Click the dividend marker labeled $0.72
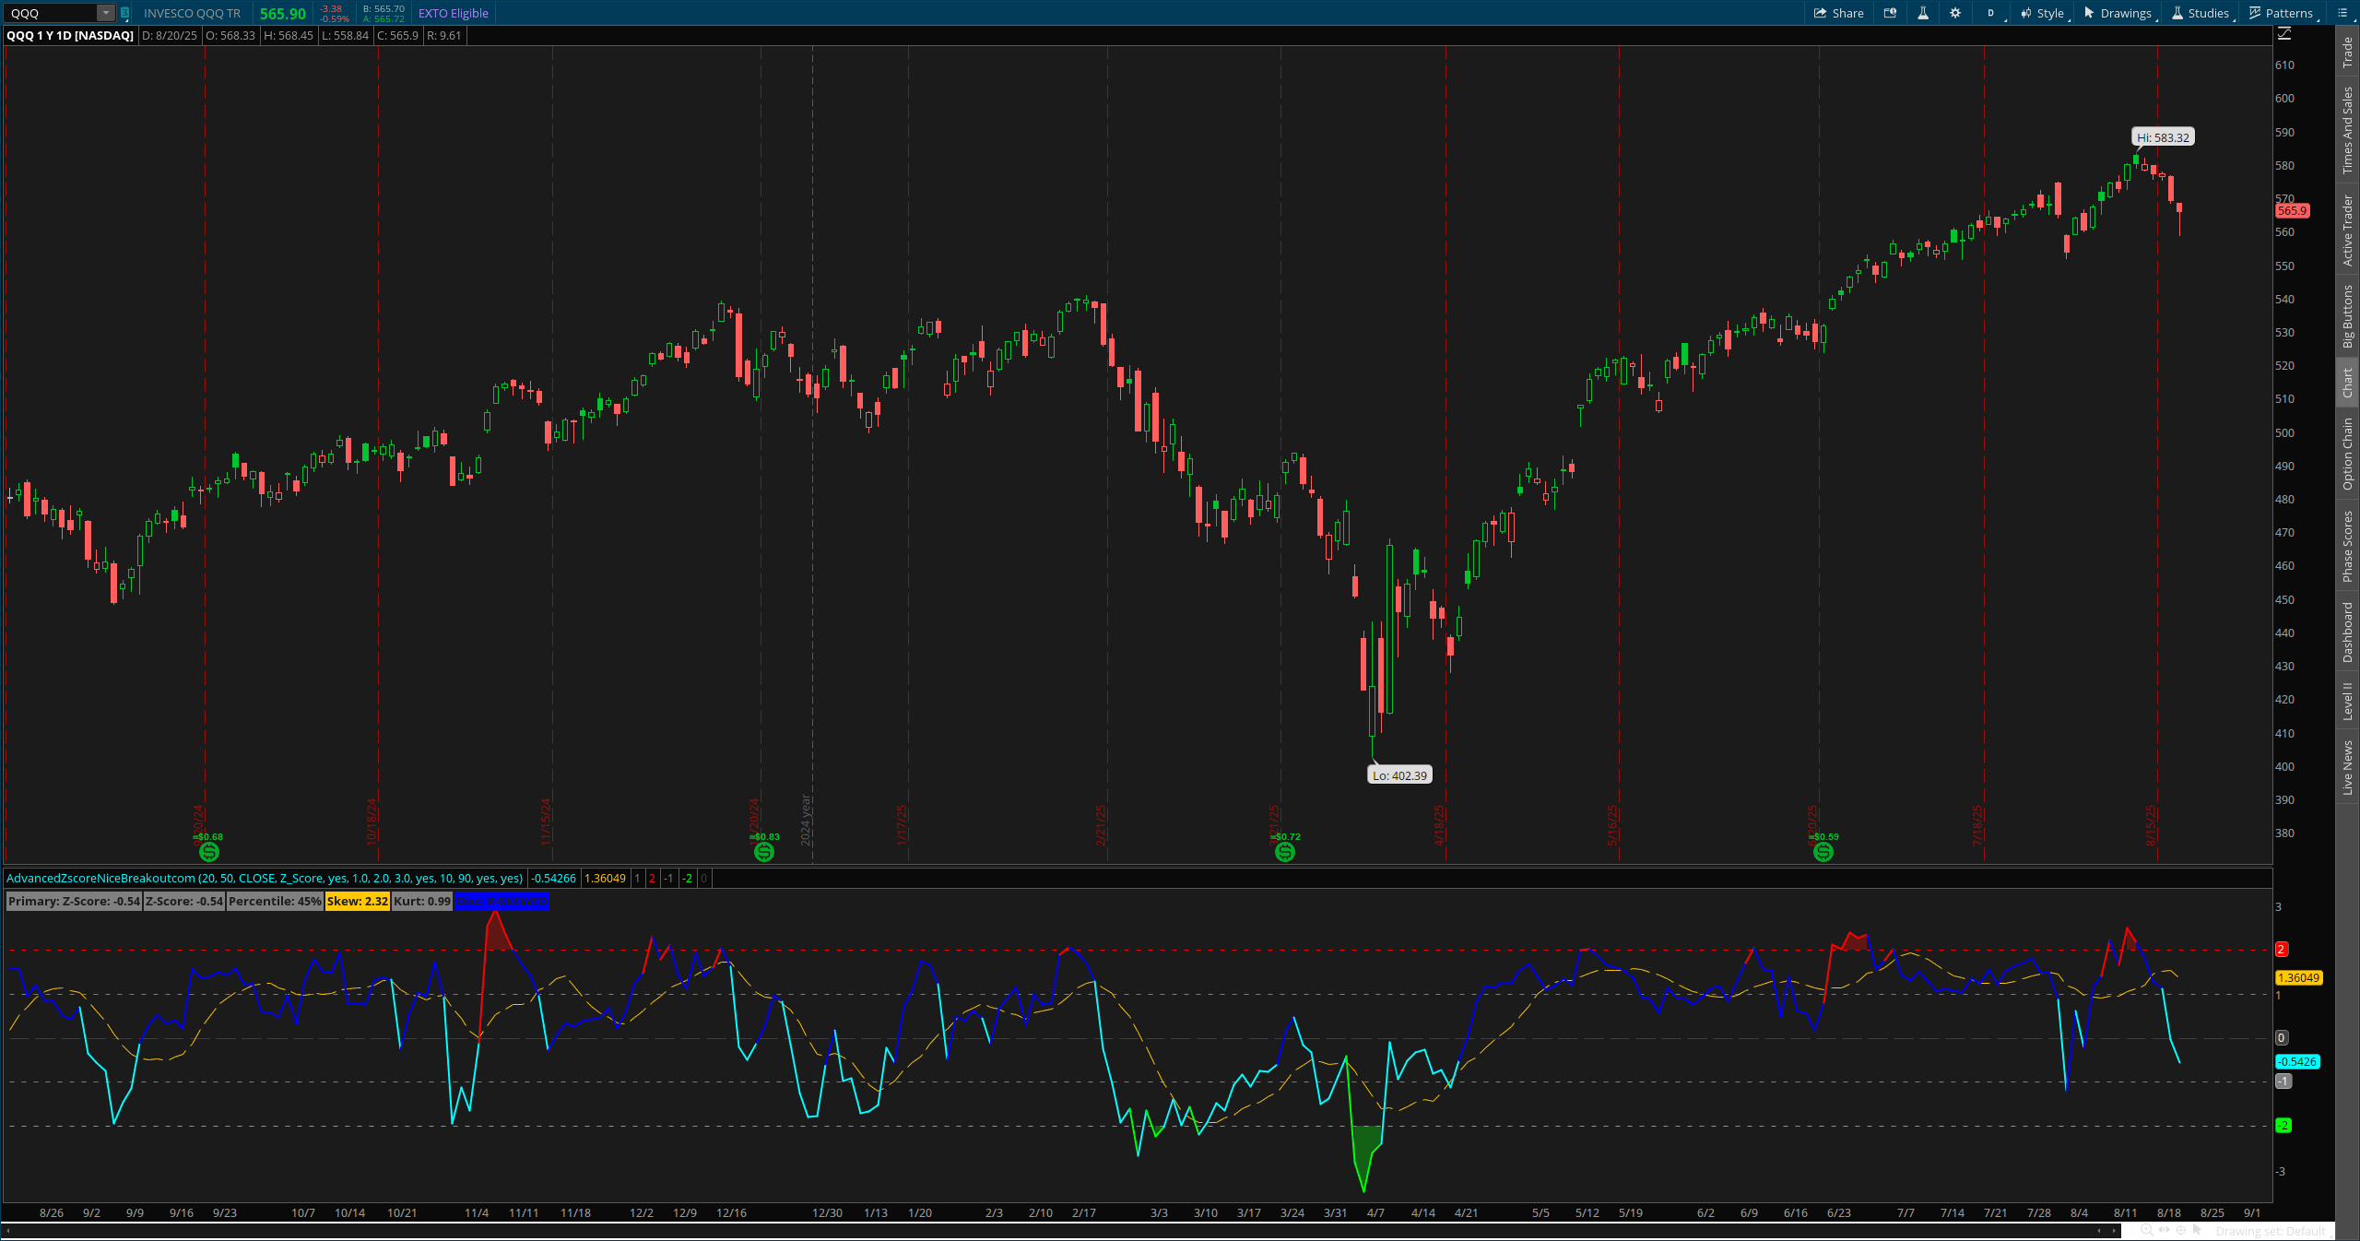 [1284, 852]
